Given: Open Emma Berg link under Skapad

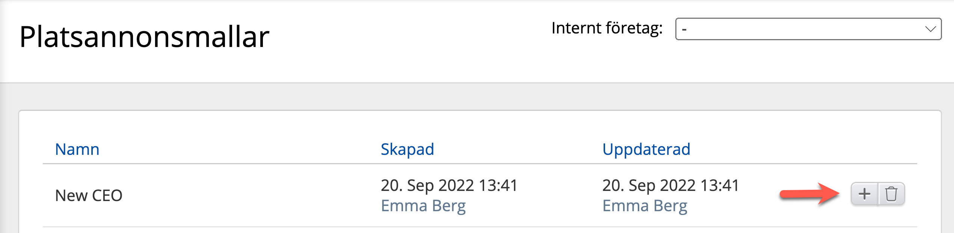Looking at the screenshot, I should point(423,206).
